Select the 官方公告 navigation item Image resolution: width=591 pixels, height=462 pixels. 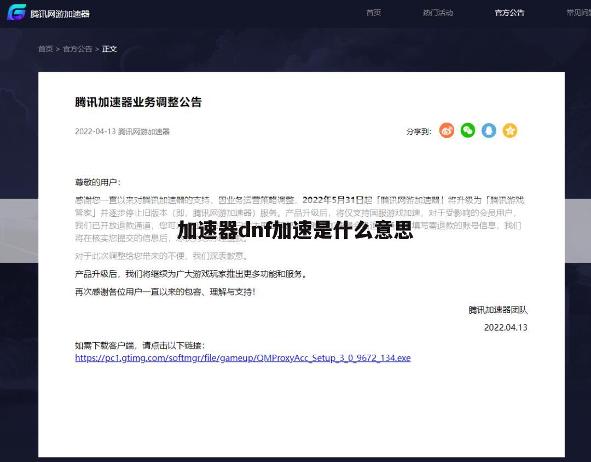pyautogui.click(x=509, y=13)
